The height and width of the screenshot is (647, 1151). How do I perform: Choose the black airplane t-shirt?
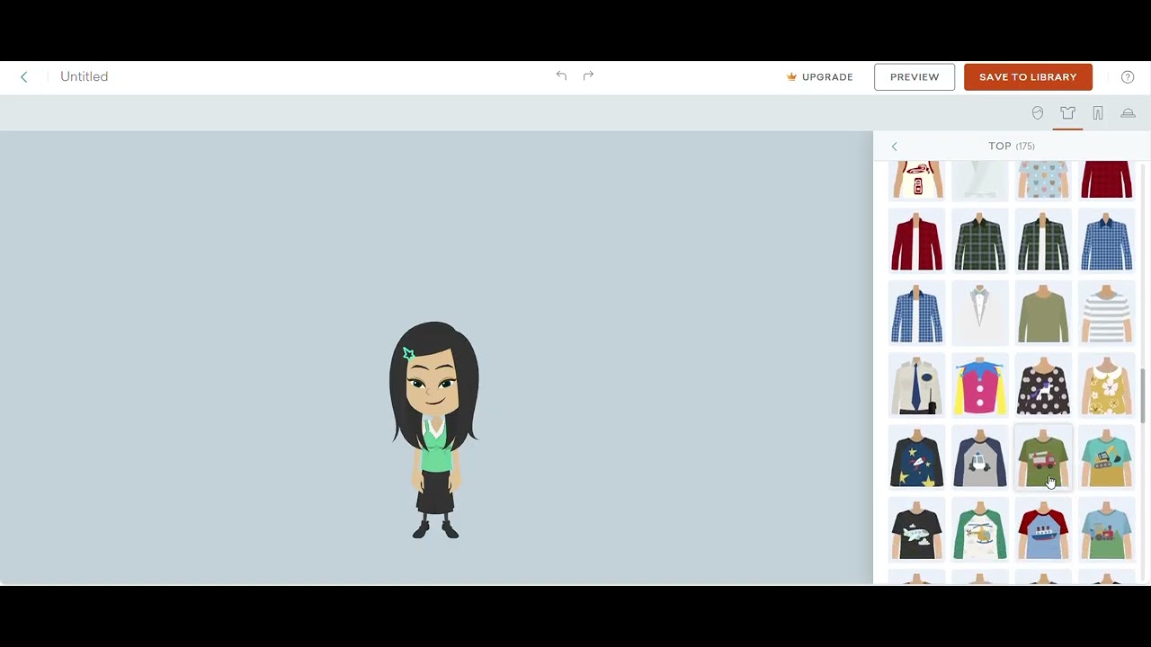coord(917,530)
